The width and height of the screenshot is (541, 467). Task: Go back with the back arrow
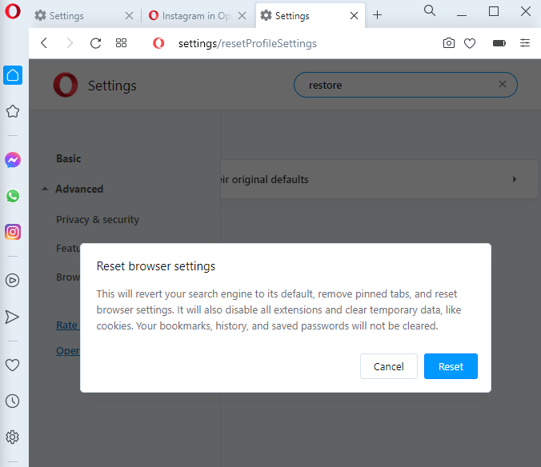point(44,43)
